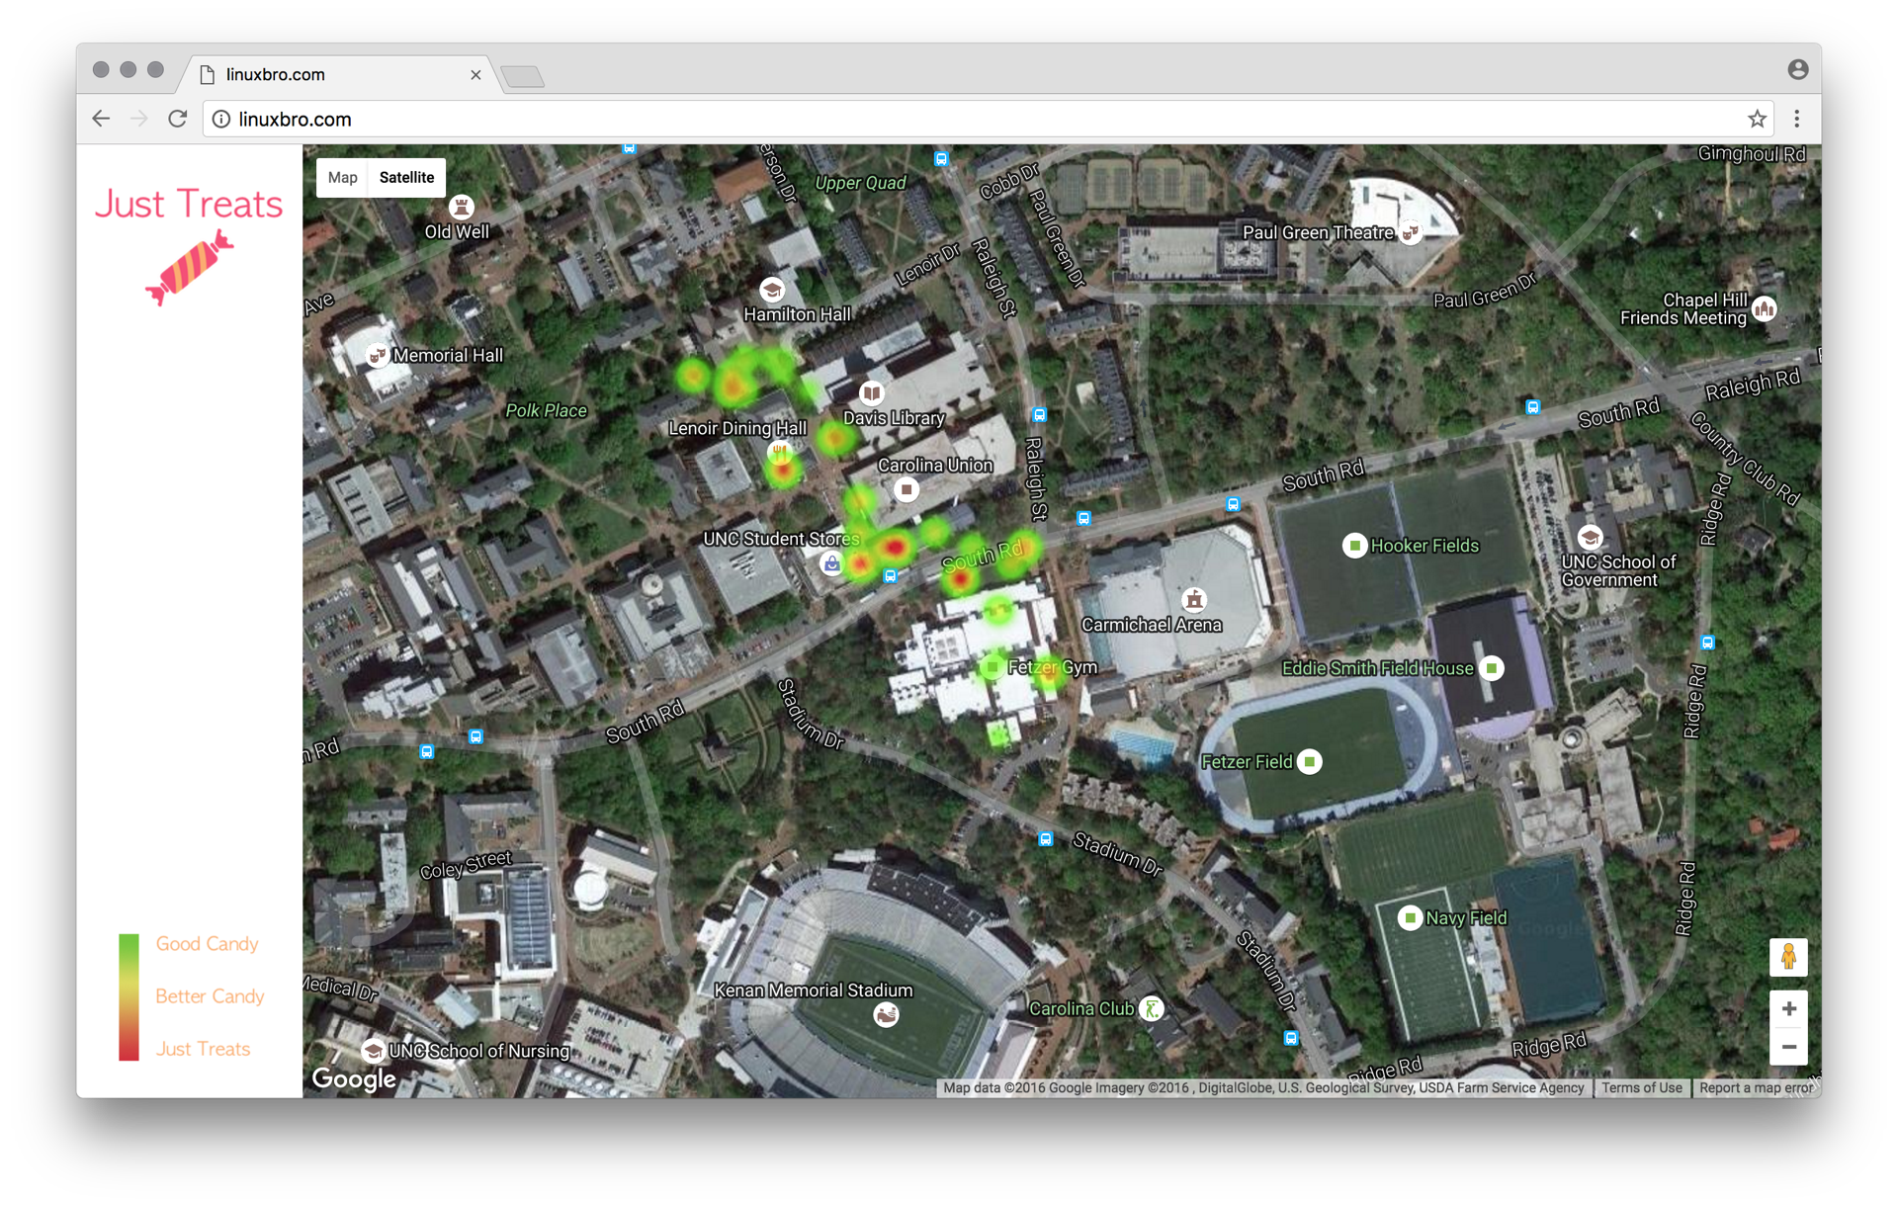Image resolution: width=1898 pixels, height=1207 pixels.
Task: Click the map zoom out minus button
Action: pyautogui.click(x=1788, y=1047)
